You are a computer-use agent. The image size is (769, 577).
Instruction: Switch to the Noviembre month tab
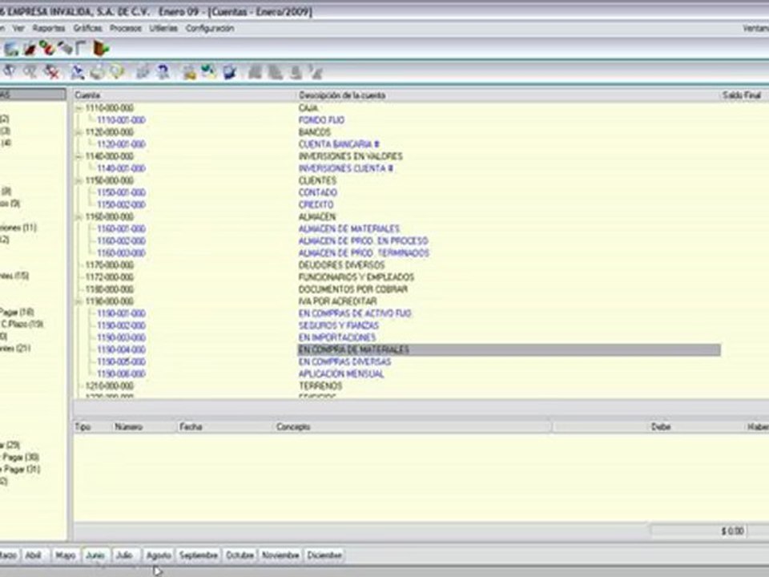280,555
